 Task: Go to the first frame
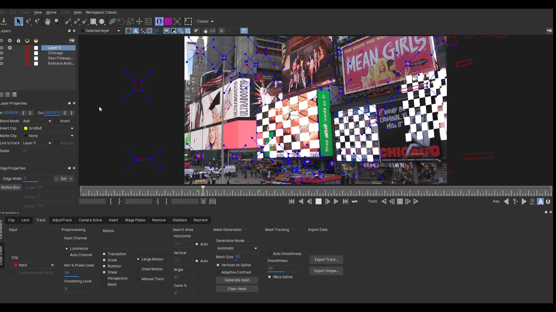coord(292,201)
